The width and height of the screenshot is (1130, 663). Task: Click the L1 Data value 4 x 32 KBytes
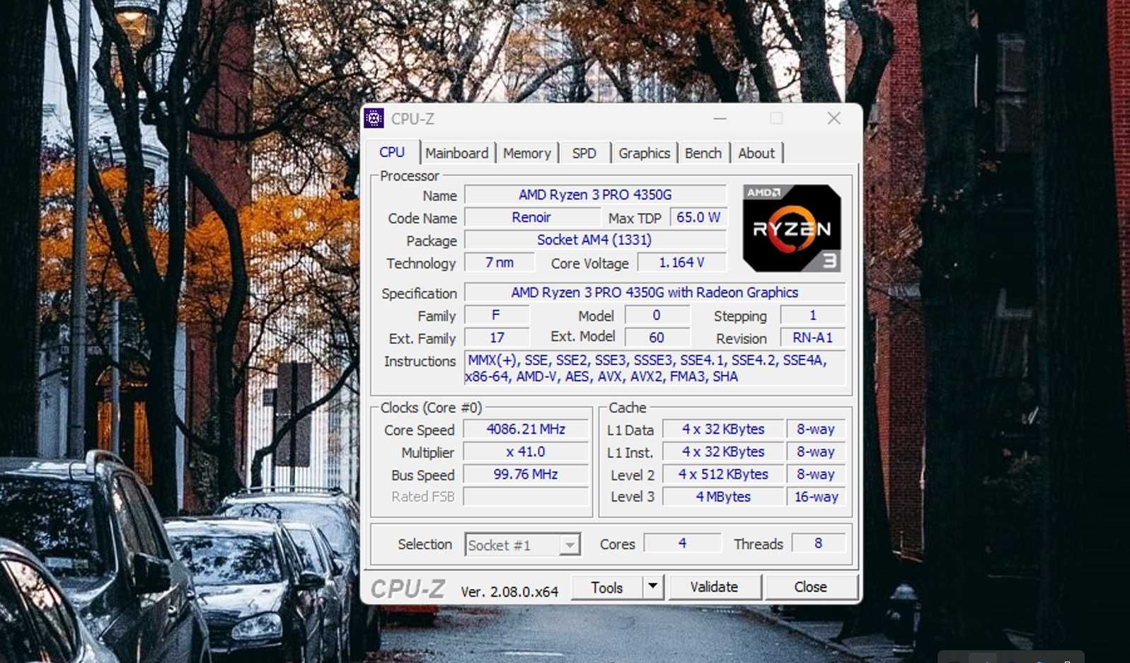pyautogui.click(x=723, y=429)
